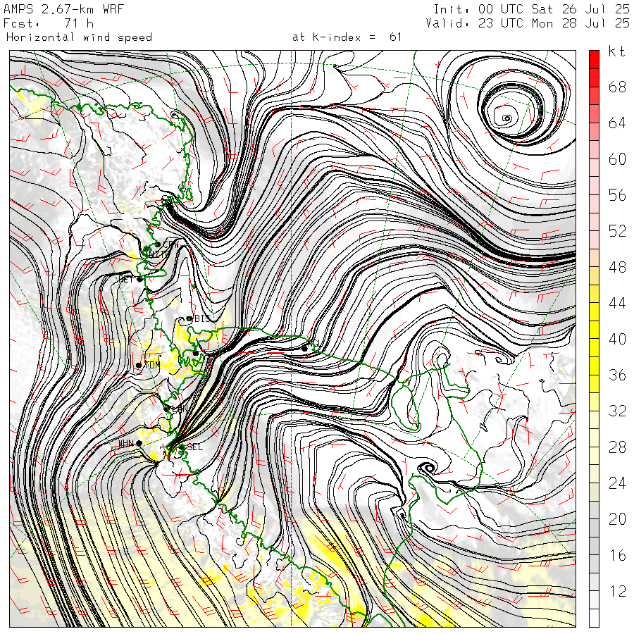The width and height of the screenshot is (634, 634).
Task: Select the 60 label on the color scale
Action: (x=617, y=159)
